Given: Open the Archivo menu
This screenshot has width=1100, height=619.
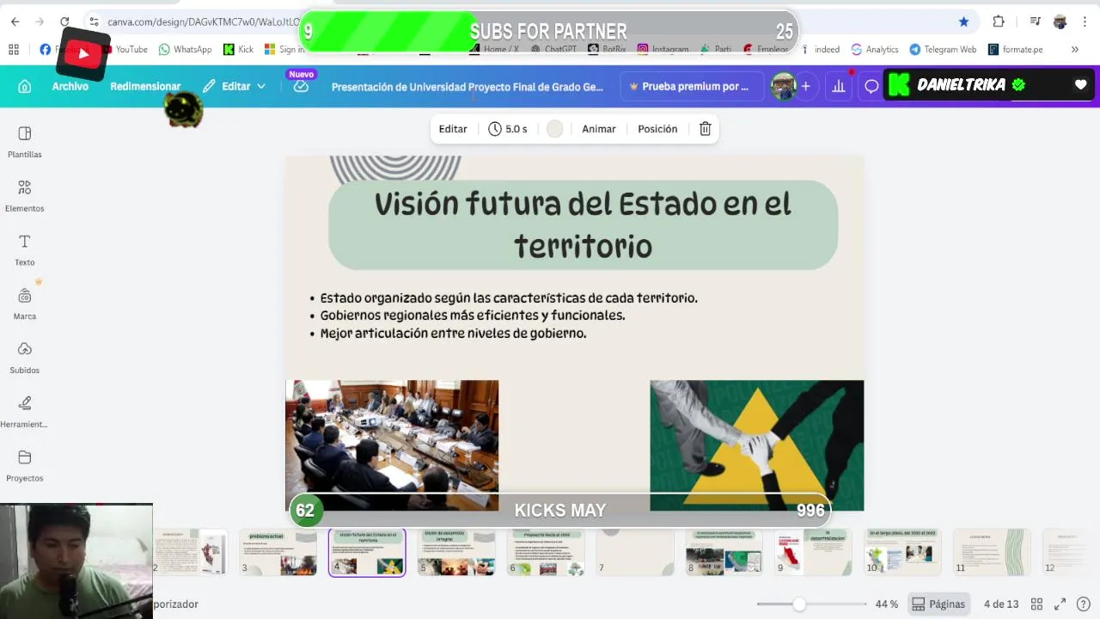Looking at the screenshot, I should point(70,86).
